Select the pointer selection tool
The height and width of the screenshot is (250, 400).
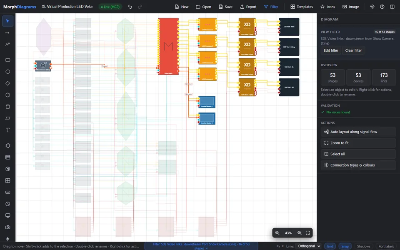[7, 21]
